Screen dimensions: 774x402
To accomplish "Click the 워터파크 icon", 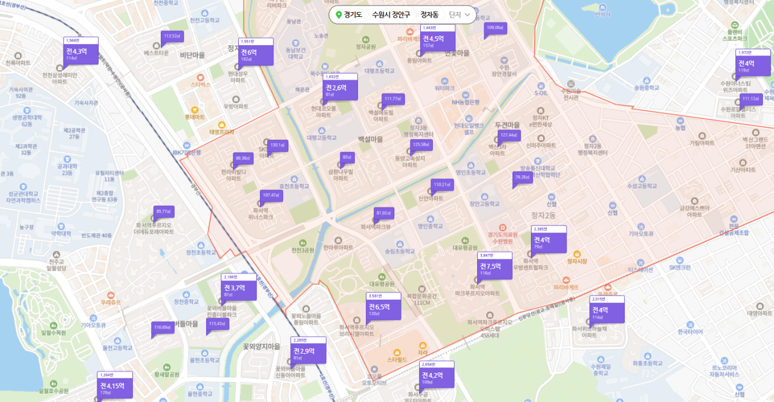I will point(444,80).
